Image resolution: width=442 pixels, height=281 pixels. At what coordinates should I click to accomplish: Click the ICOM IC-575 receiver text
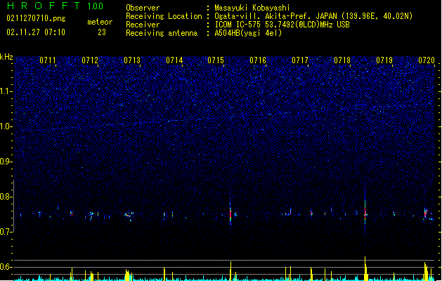point(282,25)
